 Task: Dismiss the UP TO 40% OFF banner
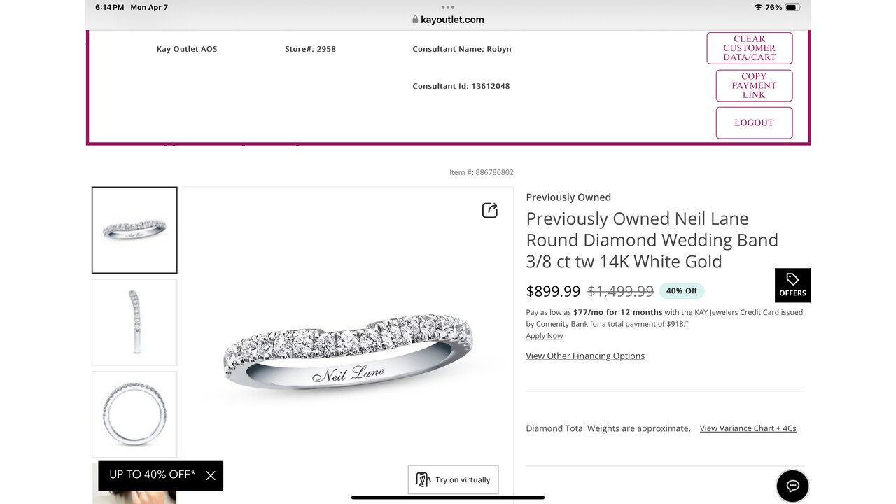pyautogui.click(x=211, y=475)
